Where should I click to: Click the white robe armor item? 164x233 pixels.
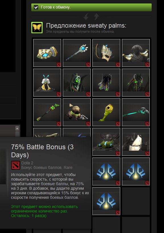click(x=136, y=142)
